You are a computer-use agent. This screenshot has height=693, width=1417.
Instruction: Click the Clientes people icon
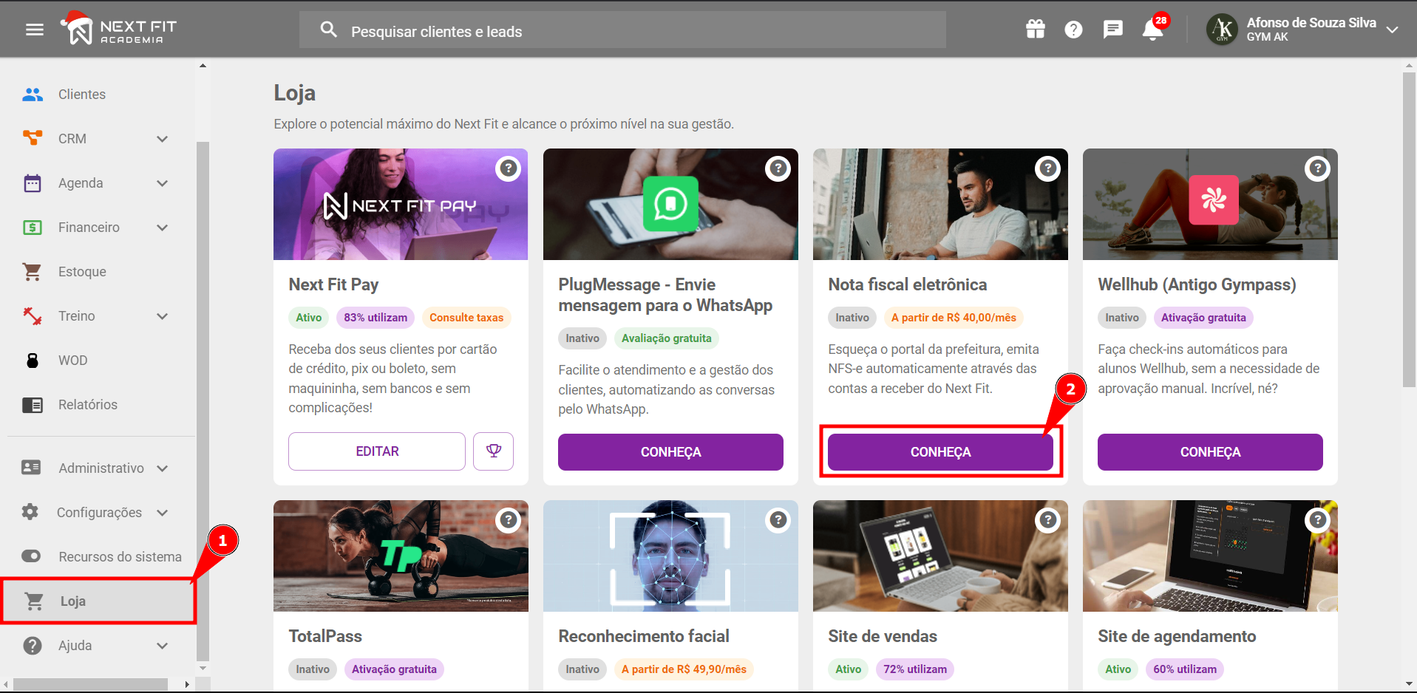[33, 95]
